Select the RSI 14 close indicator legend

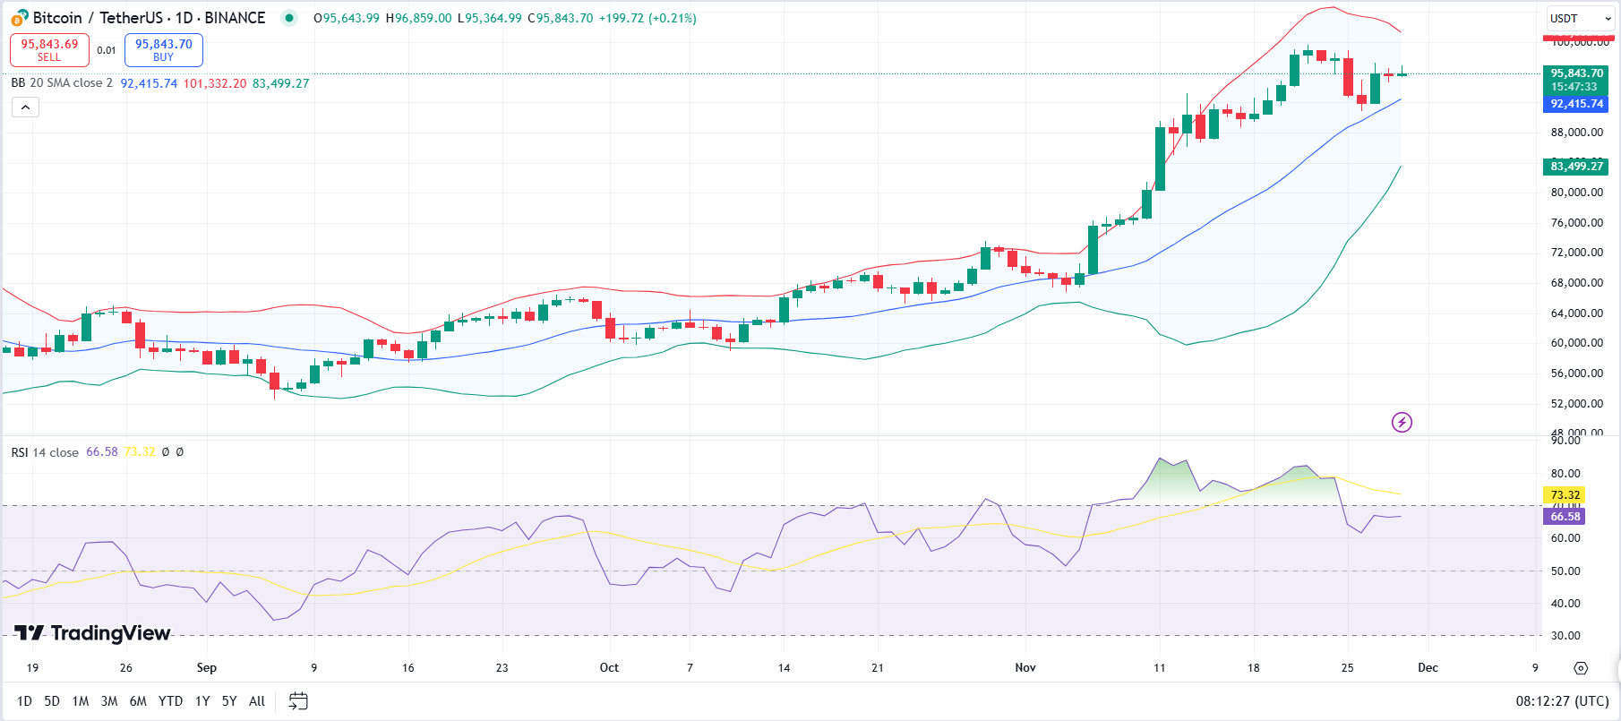pyautogui.click(x=45, y=452)
